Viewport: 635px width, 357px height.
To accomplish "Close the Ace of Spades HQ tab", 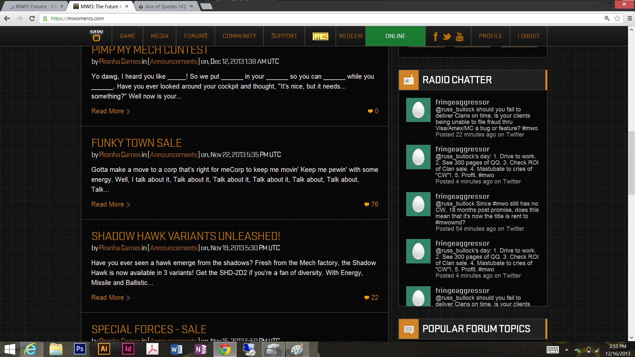I will coord(191,6).
